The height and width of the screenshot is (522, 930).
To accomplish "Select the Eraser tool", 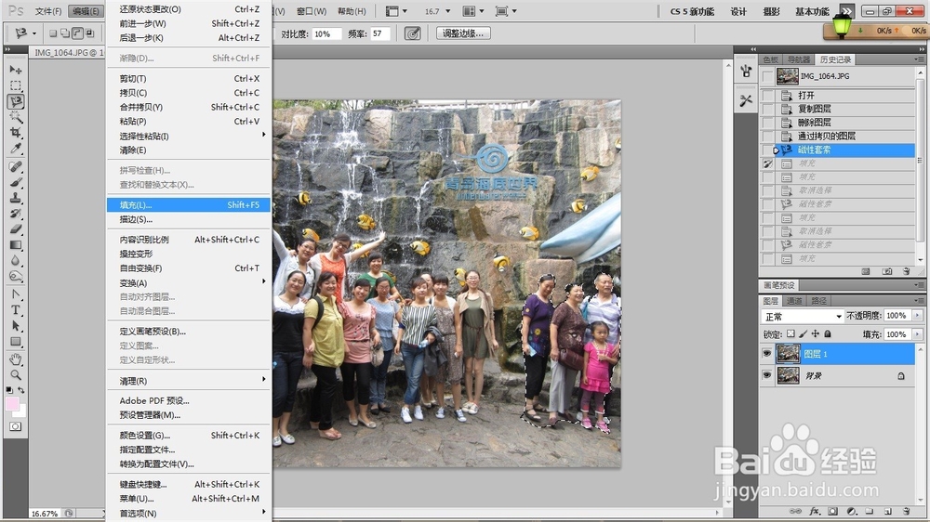I will 16,228.
